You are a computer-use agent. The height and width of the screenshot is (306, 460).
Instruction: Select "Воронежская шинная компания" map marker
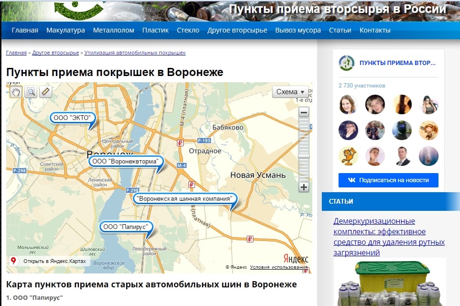(185, 198)
